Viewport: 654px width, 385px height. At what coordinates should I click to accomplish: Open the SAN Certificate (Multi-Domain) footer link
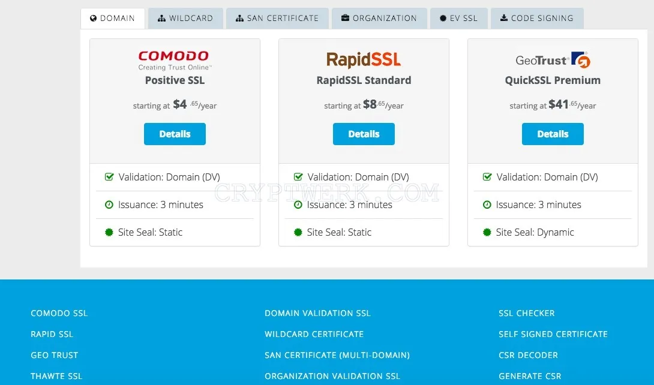pyautogui.click(x=337, y=356)
